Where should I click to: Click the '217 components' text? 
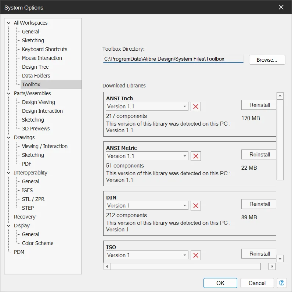[x=126, y=116]
